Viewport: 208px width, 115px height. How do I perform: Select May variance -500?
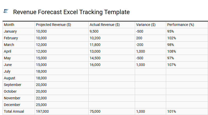(x=140, y=58)
